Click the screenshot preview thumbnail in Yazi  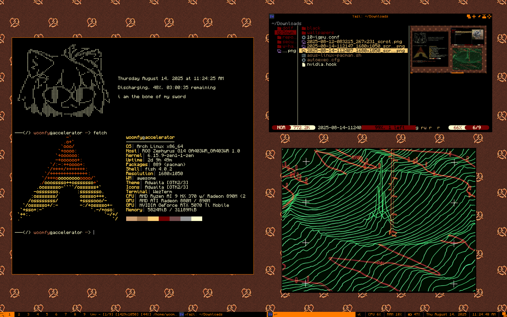pos(448,50)
